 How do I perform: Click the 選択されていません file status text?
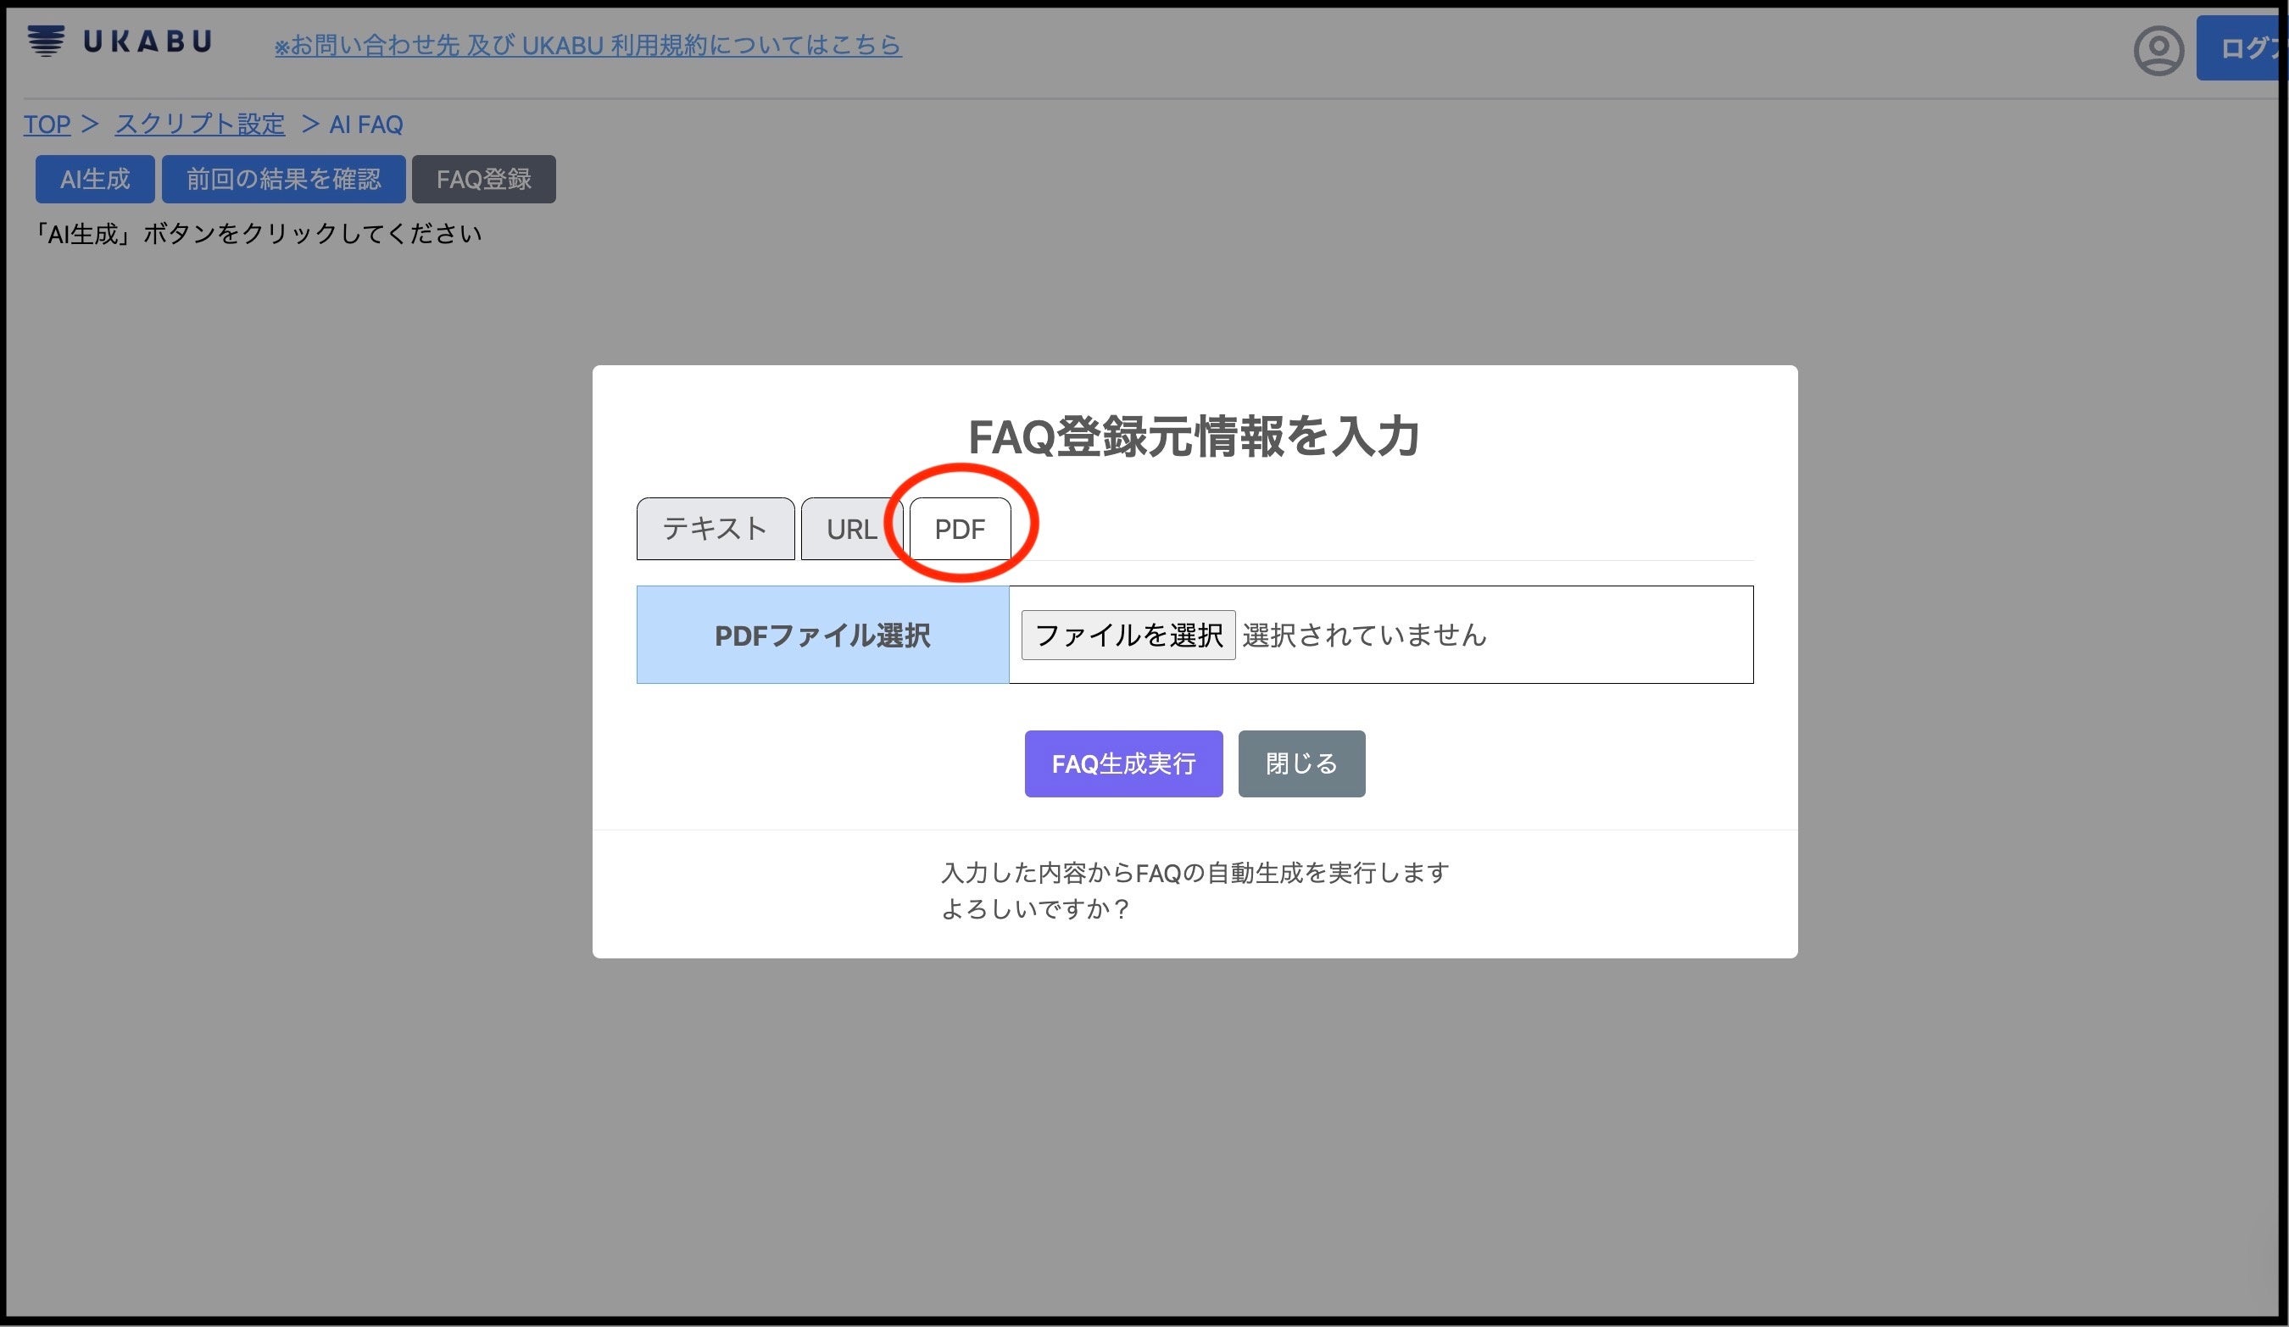click(1364, 635)
